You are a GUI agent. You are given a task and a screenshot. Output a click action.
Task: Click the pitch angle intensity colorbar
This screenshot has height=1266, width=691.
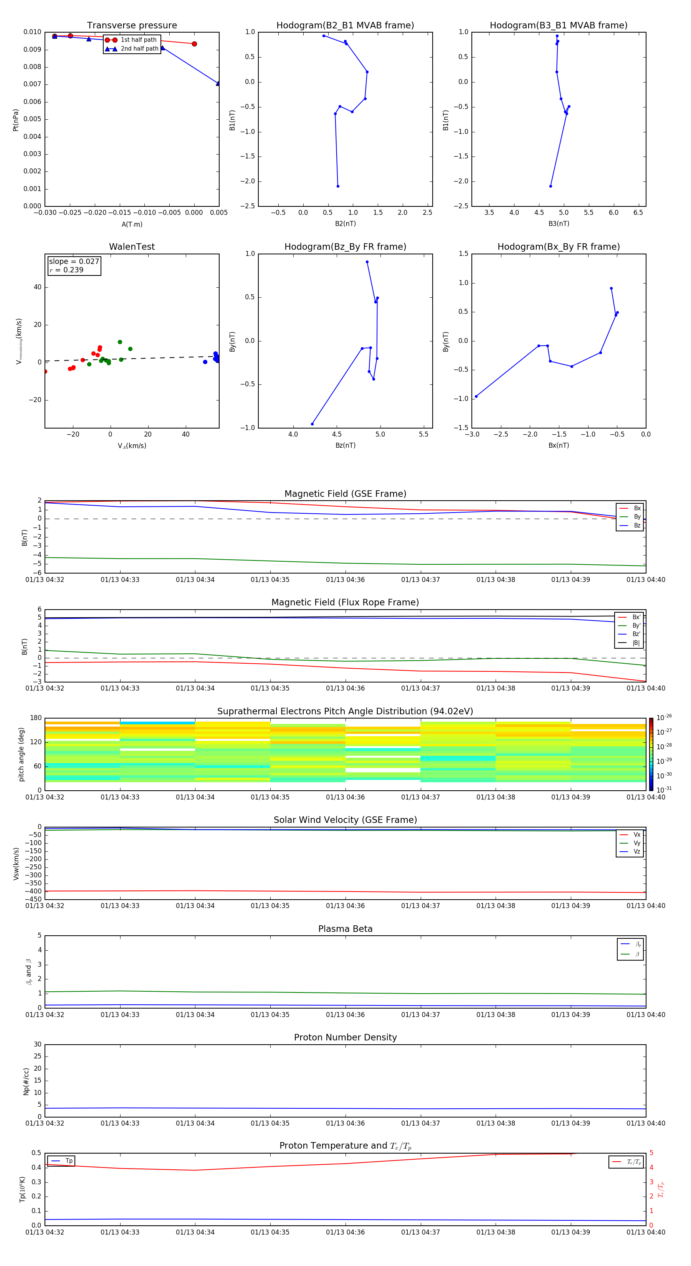click(651, 754)
